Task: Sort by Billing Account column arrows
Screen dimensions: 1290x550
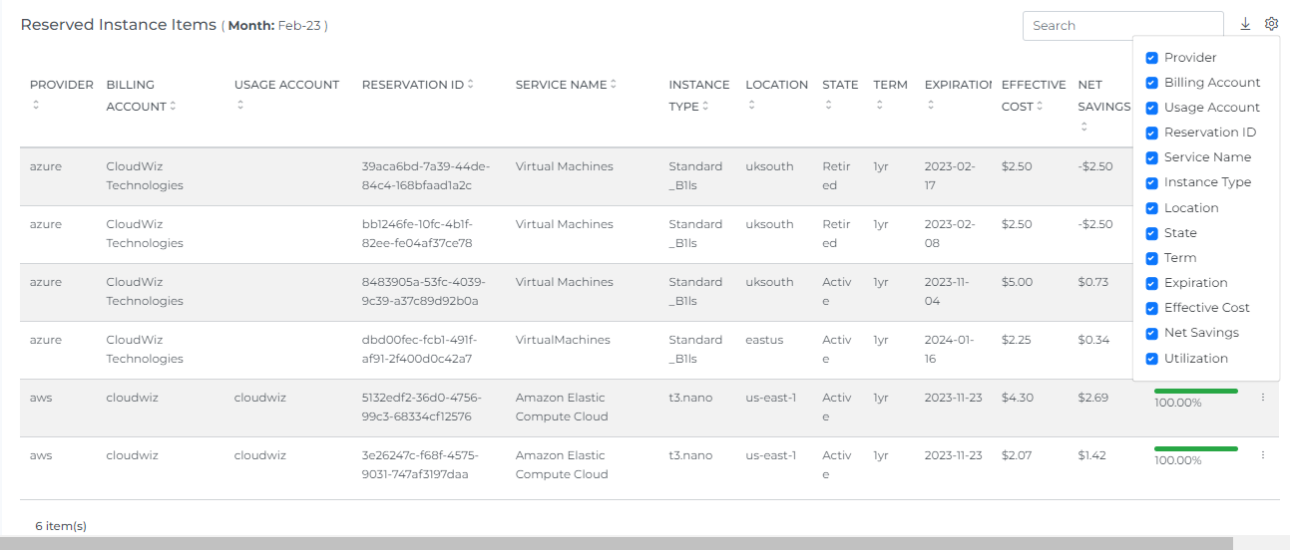Action: click(174, 107)
